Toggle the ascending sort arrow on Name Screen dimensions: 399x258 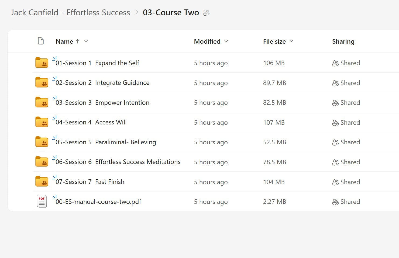tap(78, 41)
